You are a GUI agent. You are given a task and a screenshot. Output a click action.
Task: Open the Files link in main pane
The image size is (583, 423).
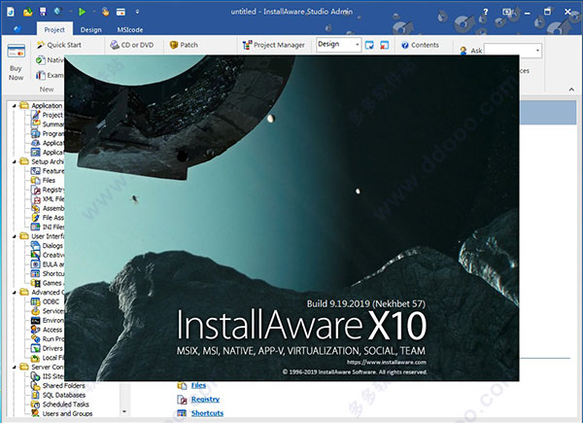click(x=198, y=385)
